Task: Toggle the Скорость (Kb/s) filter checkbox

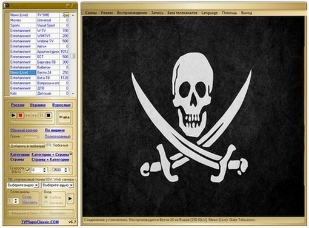Action: tap(27, 170)
